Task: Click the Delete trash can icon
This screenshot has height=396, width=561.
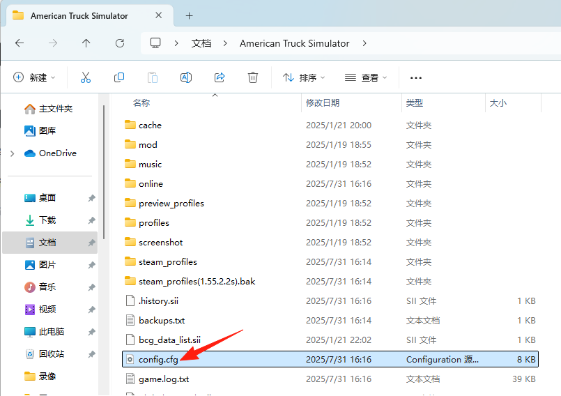Action: (x=252, y=77)
